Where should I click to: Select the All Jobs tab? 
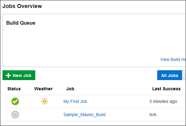click(170, 75)
